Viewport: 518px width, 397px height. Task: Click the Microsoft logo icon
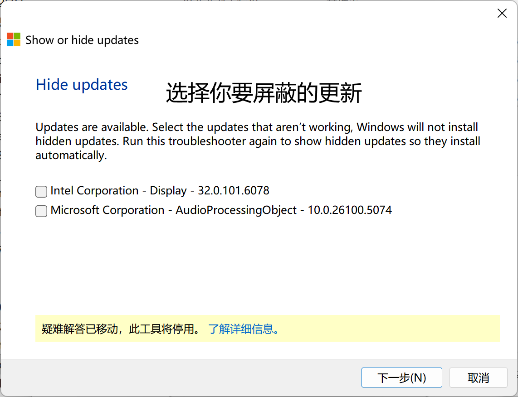point(14,39)
